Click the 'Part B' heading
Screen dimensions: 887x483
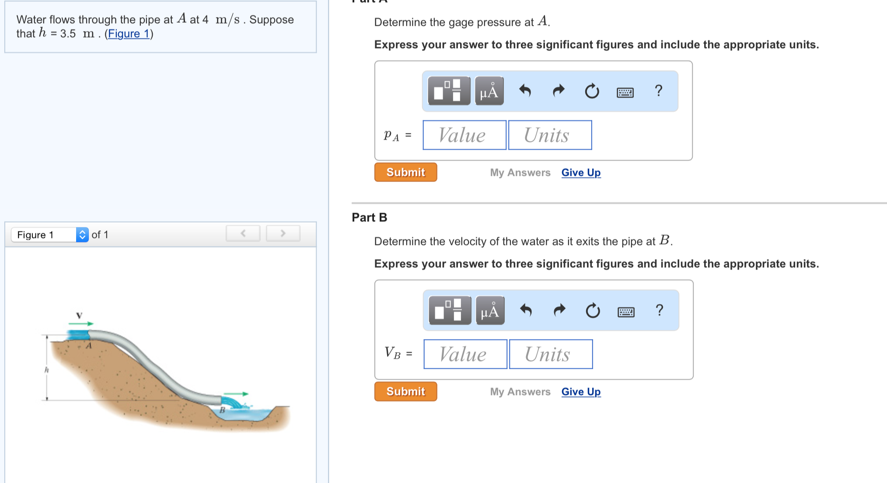click(x=369, y=217)
